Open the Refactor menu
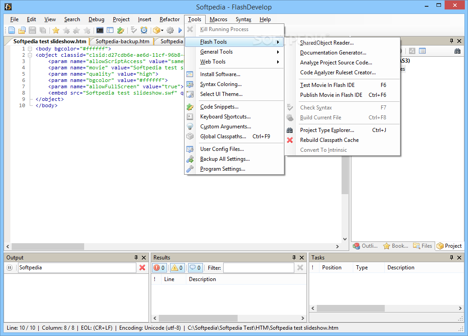Viewport: 468px width, 336px height. (170, 19)
